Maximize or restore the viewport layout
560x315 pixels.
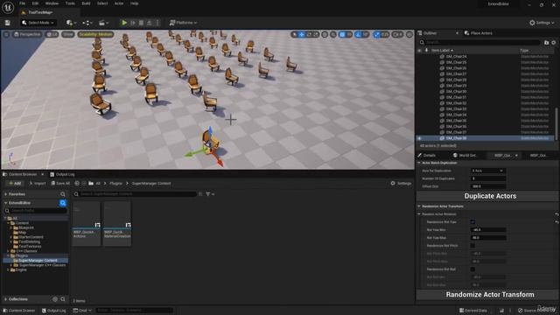coord(409,35)
